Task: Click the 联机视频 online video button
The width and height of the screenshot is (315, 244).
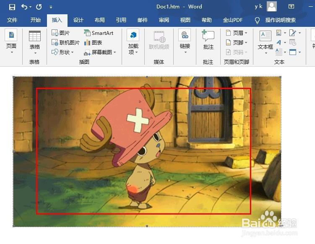Action: [x=159, y=41]
